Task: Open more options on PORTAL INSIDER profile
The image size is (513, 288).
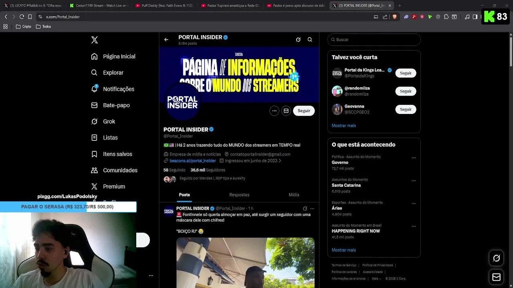Action: (274, 111)
